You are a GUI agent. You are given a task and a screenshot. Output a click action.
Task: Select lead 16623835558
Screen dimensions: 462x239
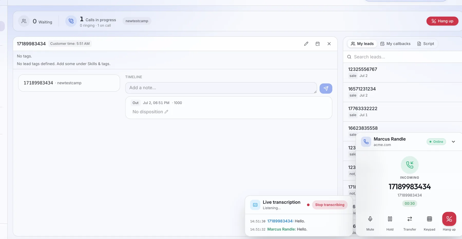[402, 128]
